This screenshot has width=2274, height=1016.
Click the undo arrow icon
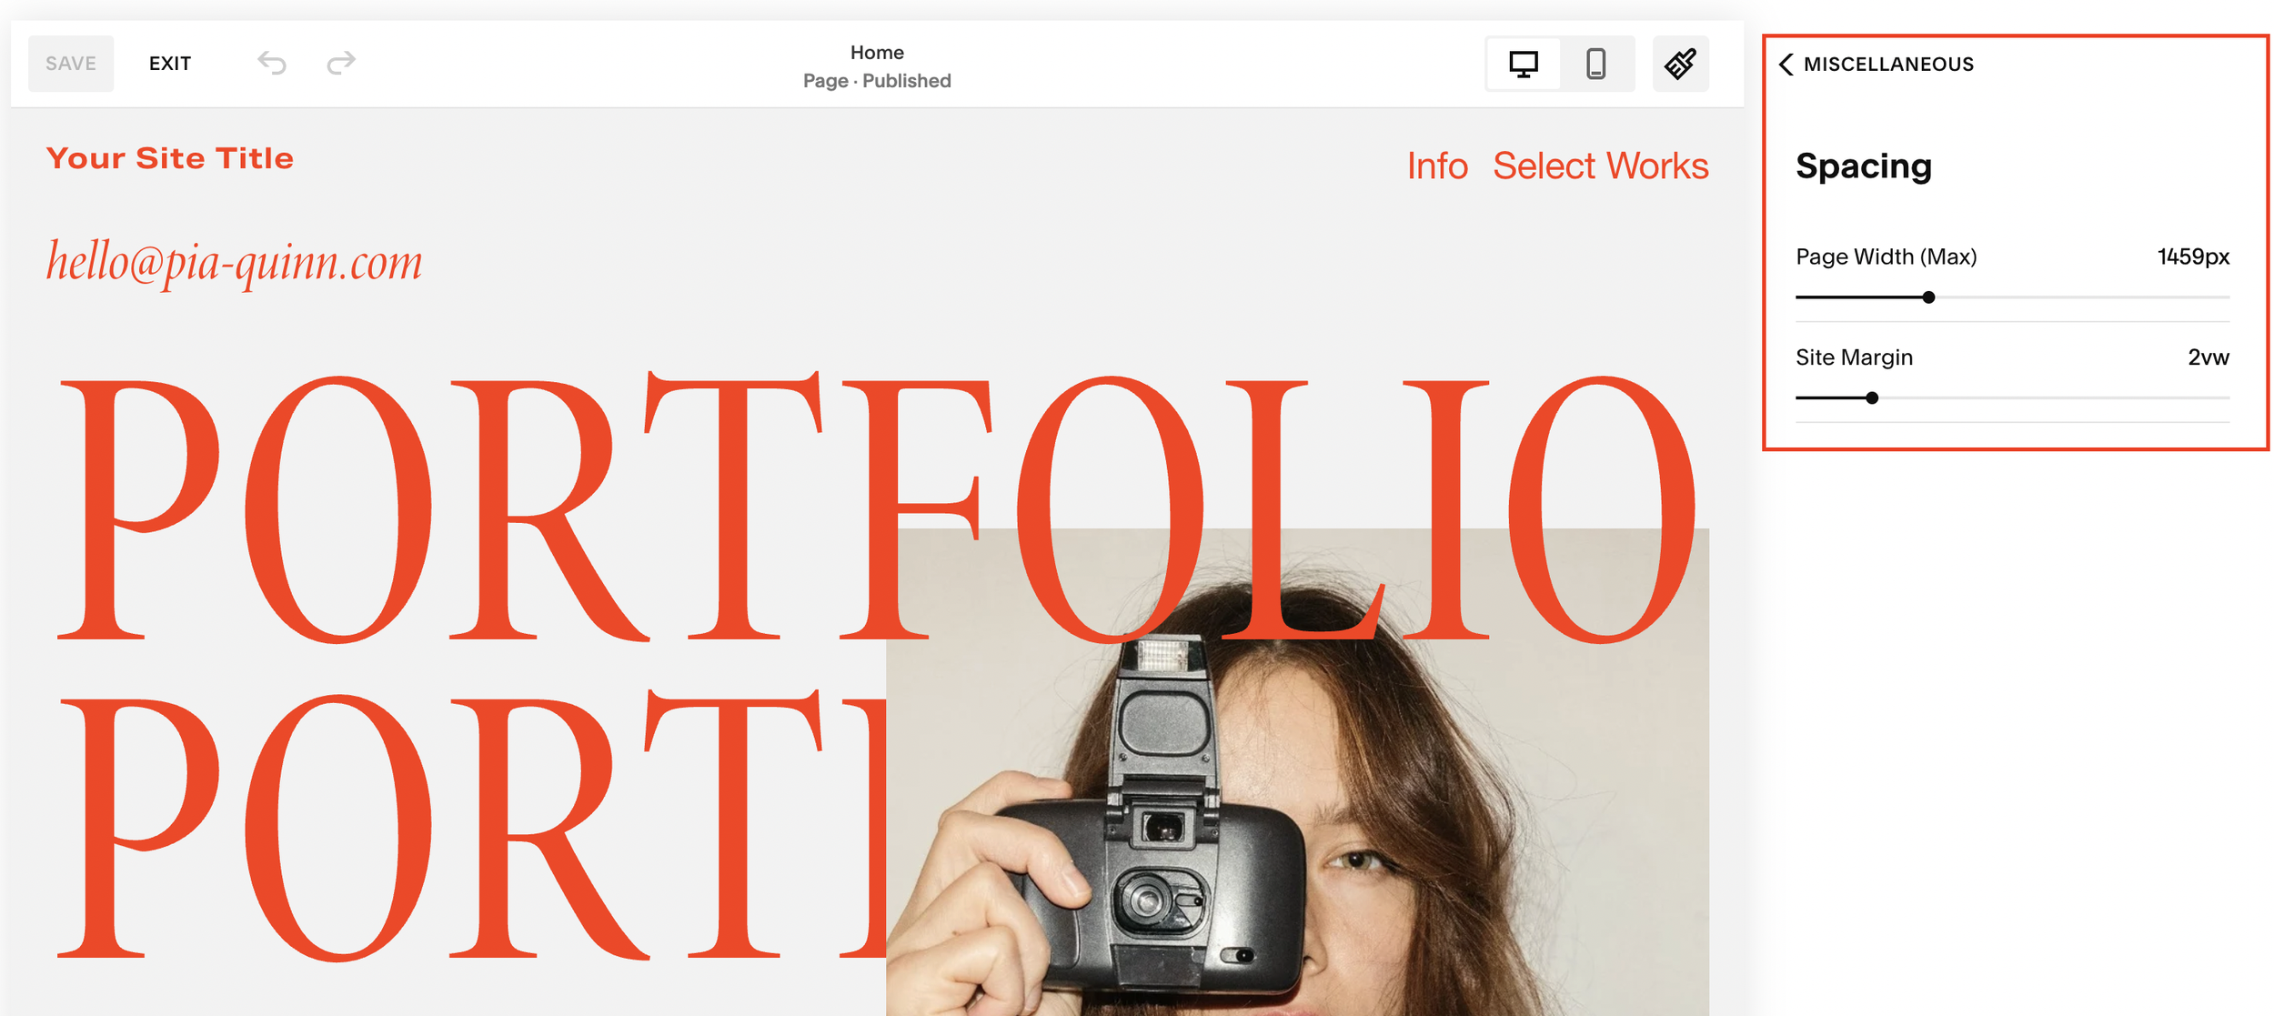[272, 63]
